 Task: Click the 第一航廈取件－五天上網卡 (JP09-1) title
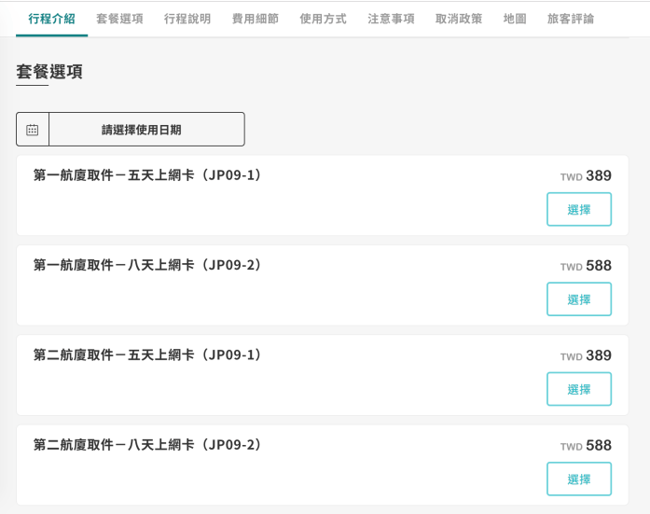click(147, 175)
